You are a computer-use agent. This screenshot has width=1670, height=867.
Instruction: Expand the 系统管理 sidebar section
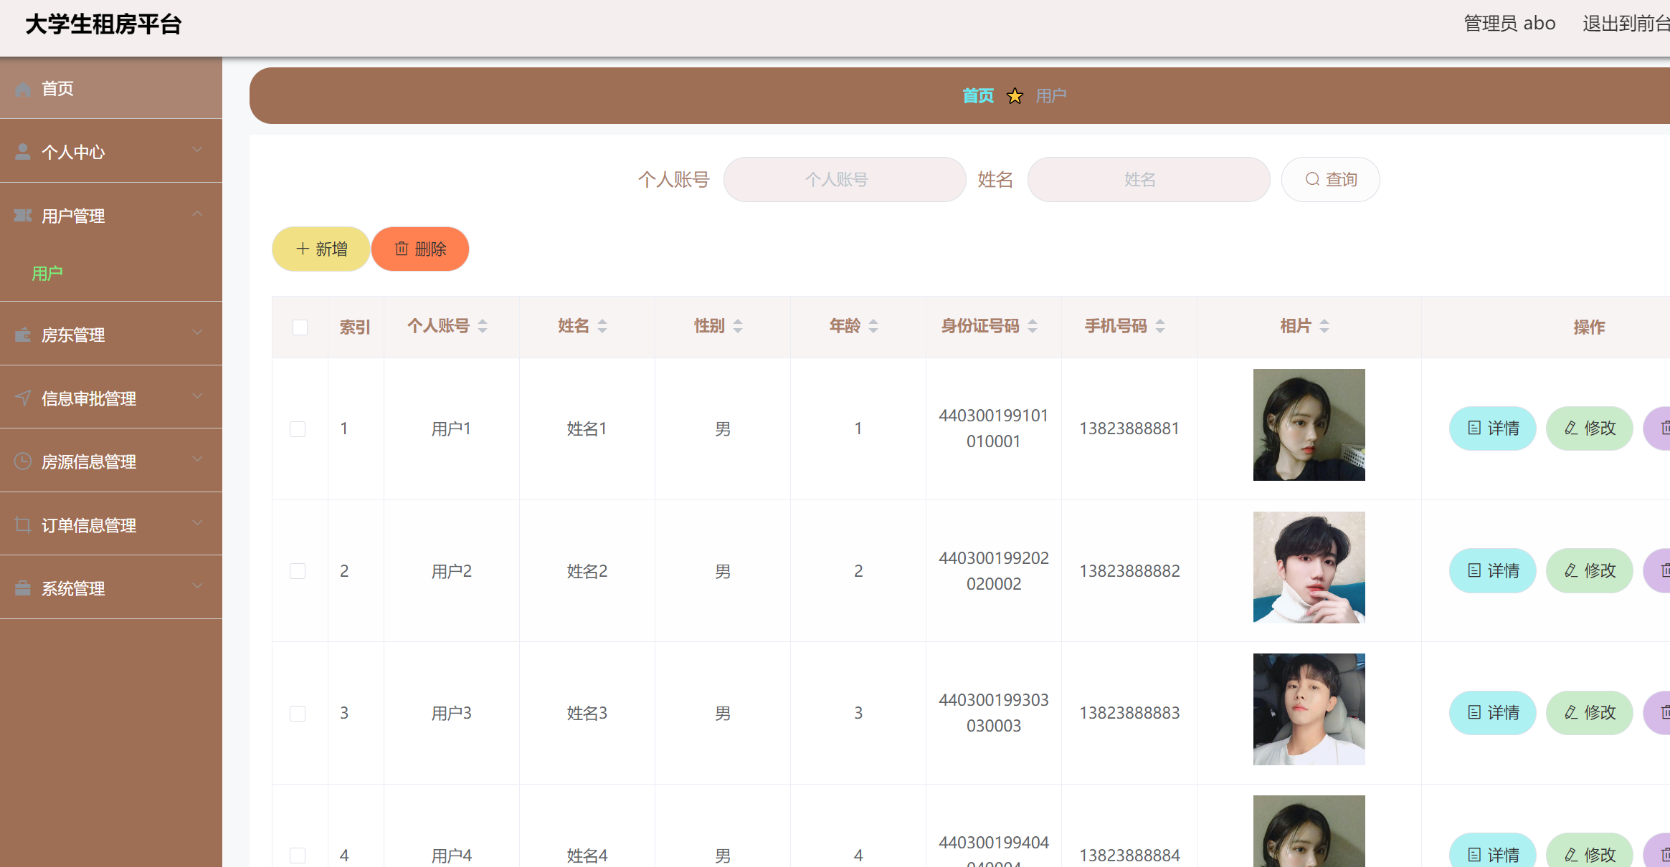(197, 585)
